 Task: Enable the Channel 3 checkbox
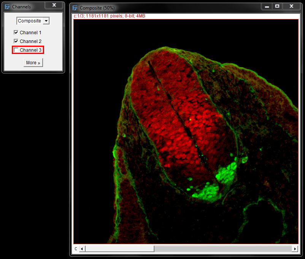tap(16, 50)
